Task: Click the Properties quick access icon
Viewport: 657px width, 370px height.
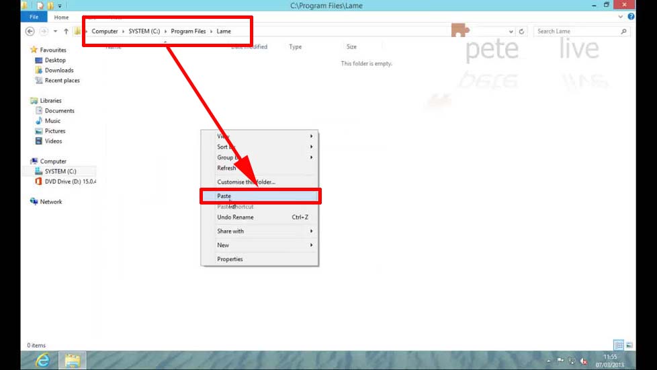Action: click(40, 5)
